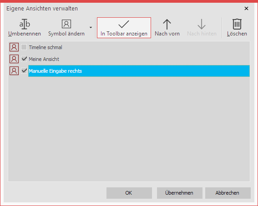
Task: Apply changes with Übernehmen
Action: point(179,193)
